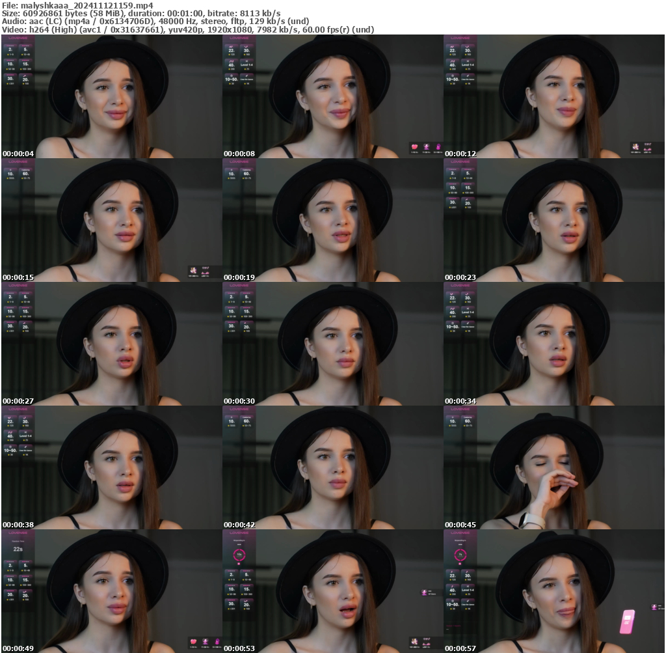
Task: Click the 22s timer label
Action: click(x=18, y=549)
